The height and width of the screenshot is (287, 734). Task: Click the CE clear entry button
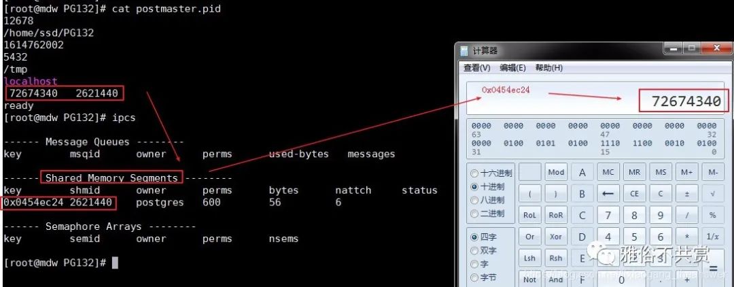634,194
